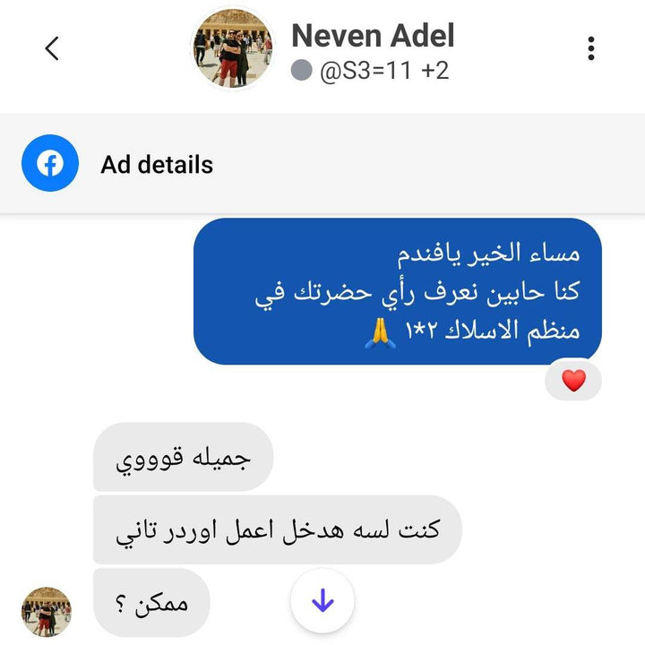Tap the praying hands emoji in the blue message
645x645 pixels.
point(381,332)
